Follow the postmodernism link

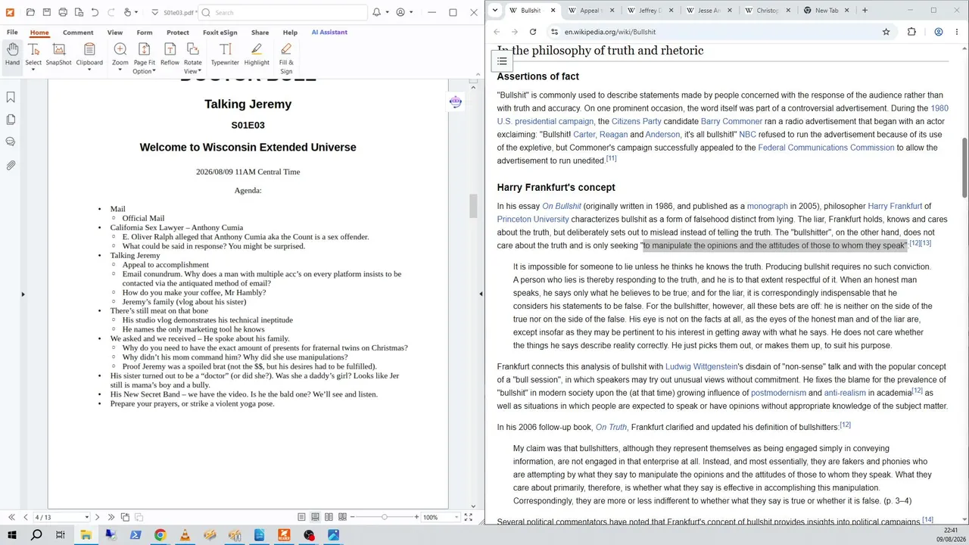(778, 393)
